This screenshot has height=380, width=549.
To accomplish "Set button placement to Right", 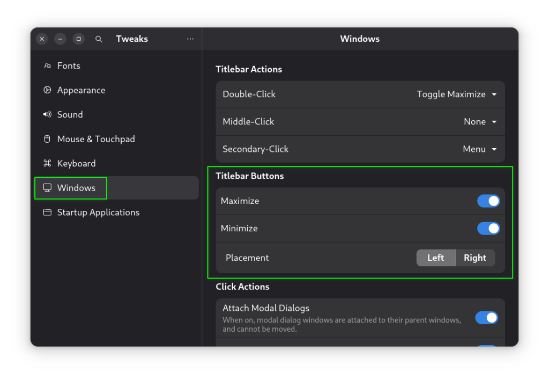I will pos(474,258).
